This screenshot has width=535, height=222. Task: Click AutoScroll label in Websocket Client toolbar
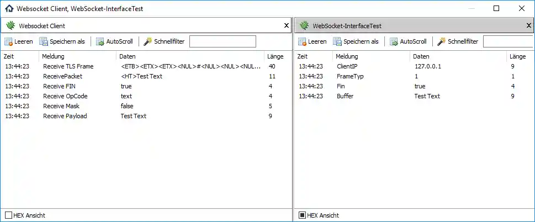120,41
